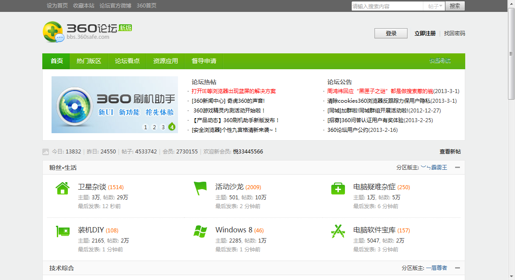
Task: Select banner slide number 2
Action: tap(154, 127)
